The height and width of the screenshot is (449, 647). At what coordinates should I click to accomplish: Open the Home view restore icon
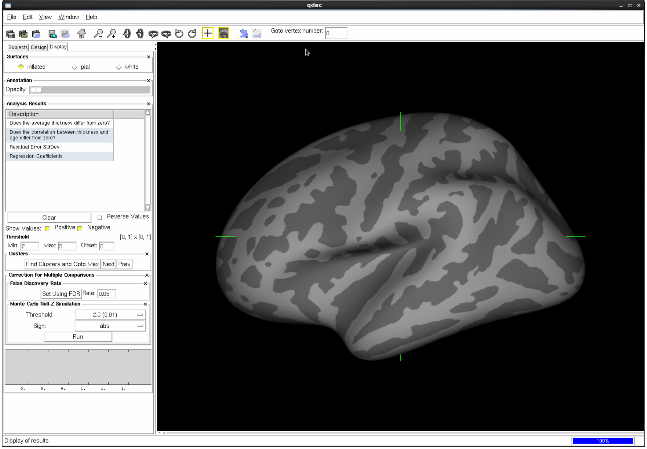pyautogui.click(x=82, y=33)
